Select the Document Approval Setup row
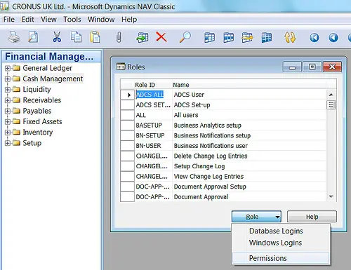The height and width of the screenshot is (270, 351). point(223,187)
